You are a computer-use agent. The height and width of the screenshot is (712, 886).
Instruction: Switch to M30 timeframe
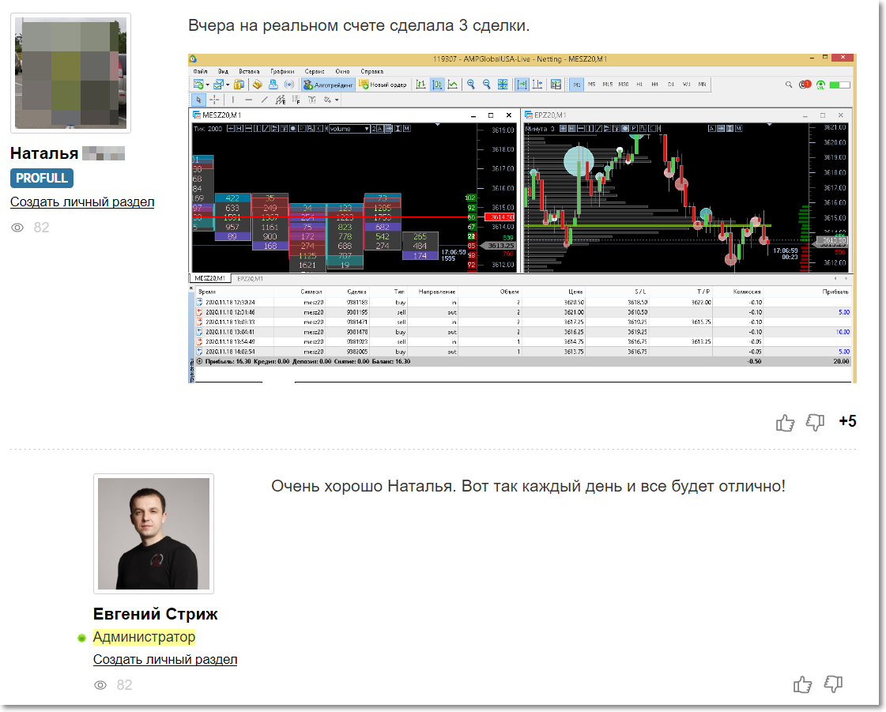click(x=624, y=85)
